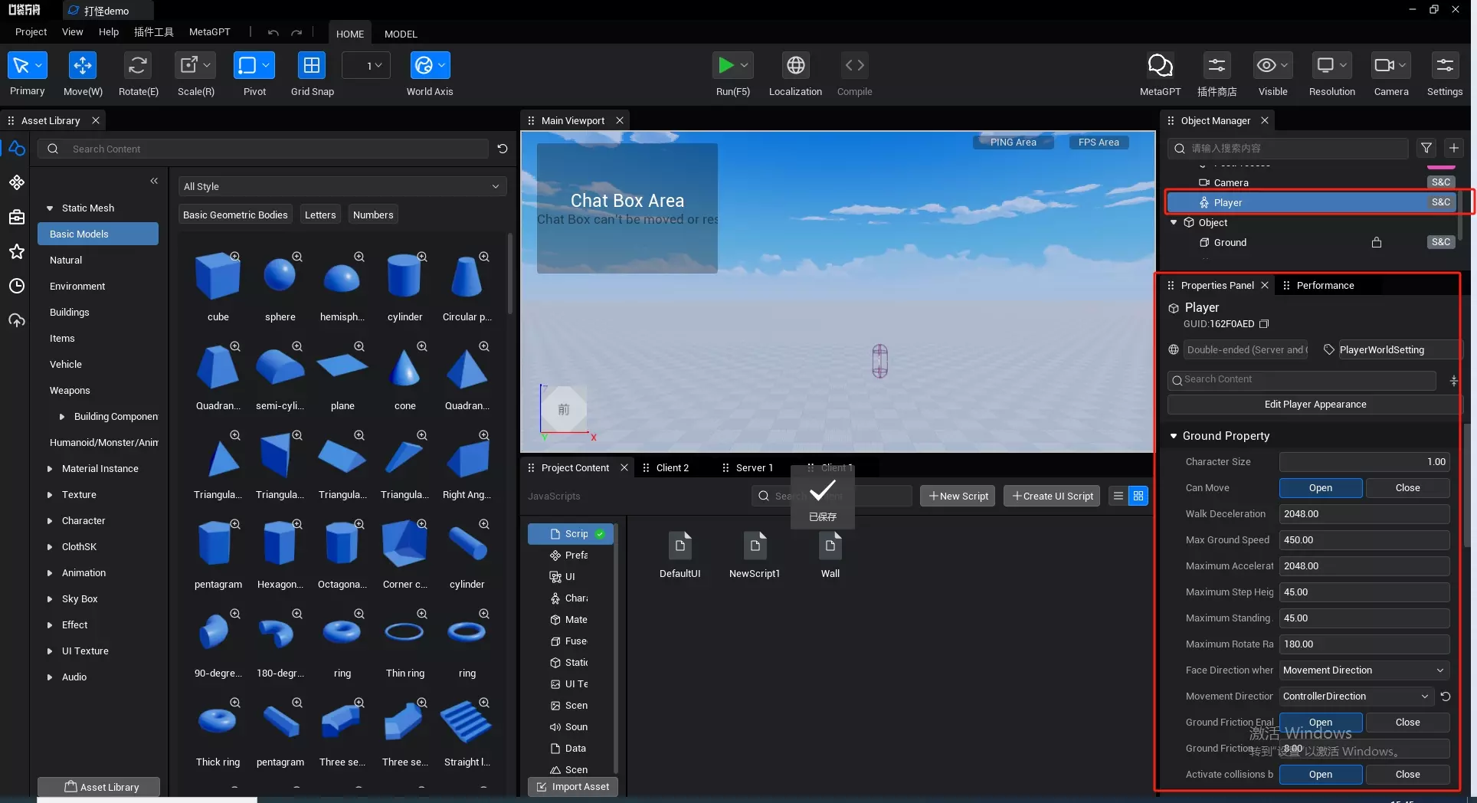
Task: Set Ground Friction Enable to Close
Action: click(1407, 723)
